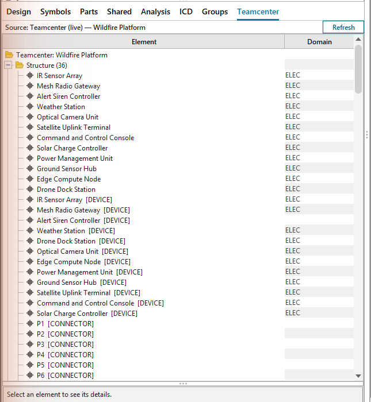Click the icon beside Solar Charge Controller (non-DEVICE)
This screenshot has height=402, width=371.
(30, 148)
